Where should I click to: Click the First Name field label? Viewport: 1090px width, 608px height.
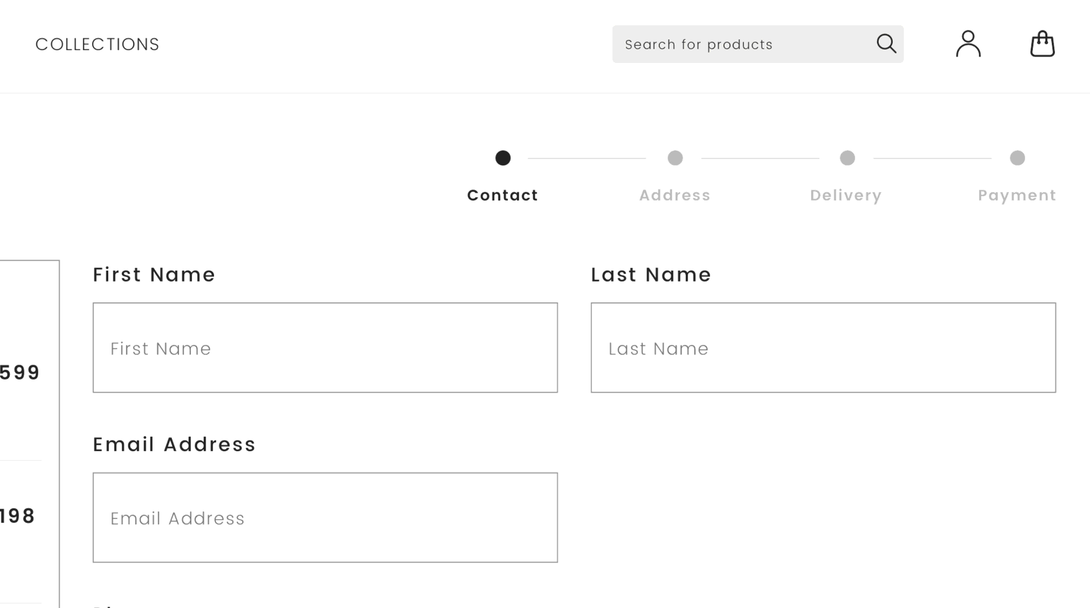tap(154, 275)
